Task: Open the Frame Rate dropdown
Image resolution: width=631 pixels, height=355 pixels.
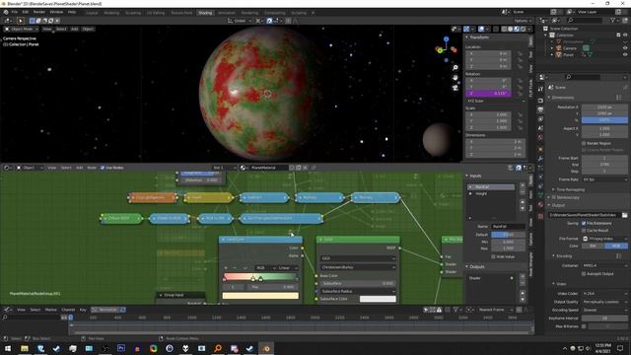Action: tap(604, 179)
